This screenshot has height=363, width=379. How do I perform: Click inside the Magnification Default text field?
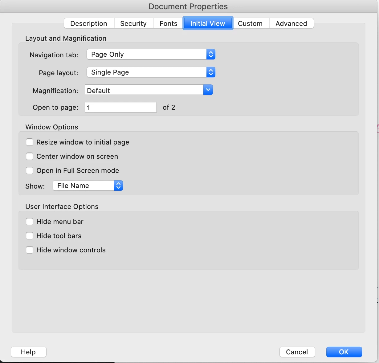pos(144,90)
